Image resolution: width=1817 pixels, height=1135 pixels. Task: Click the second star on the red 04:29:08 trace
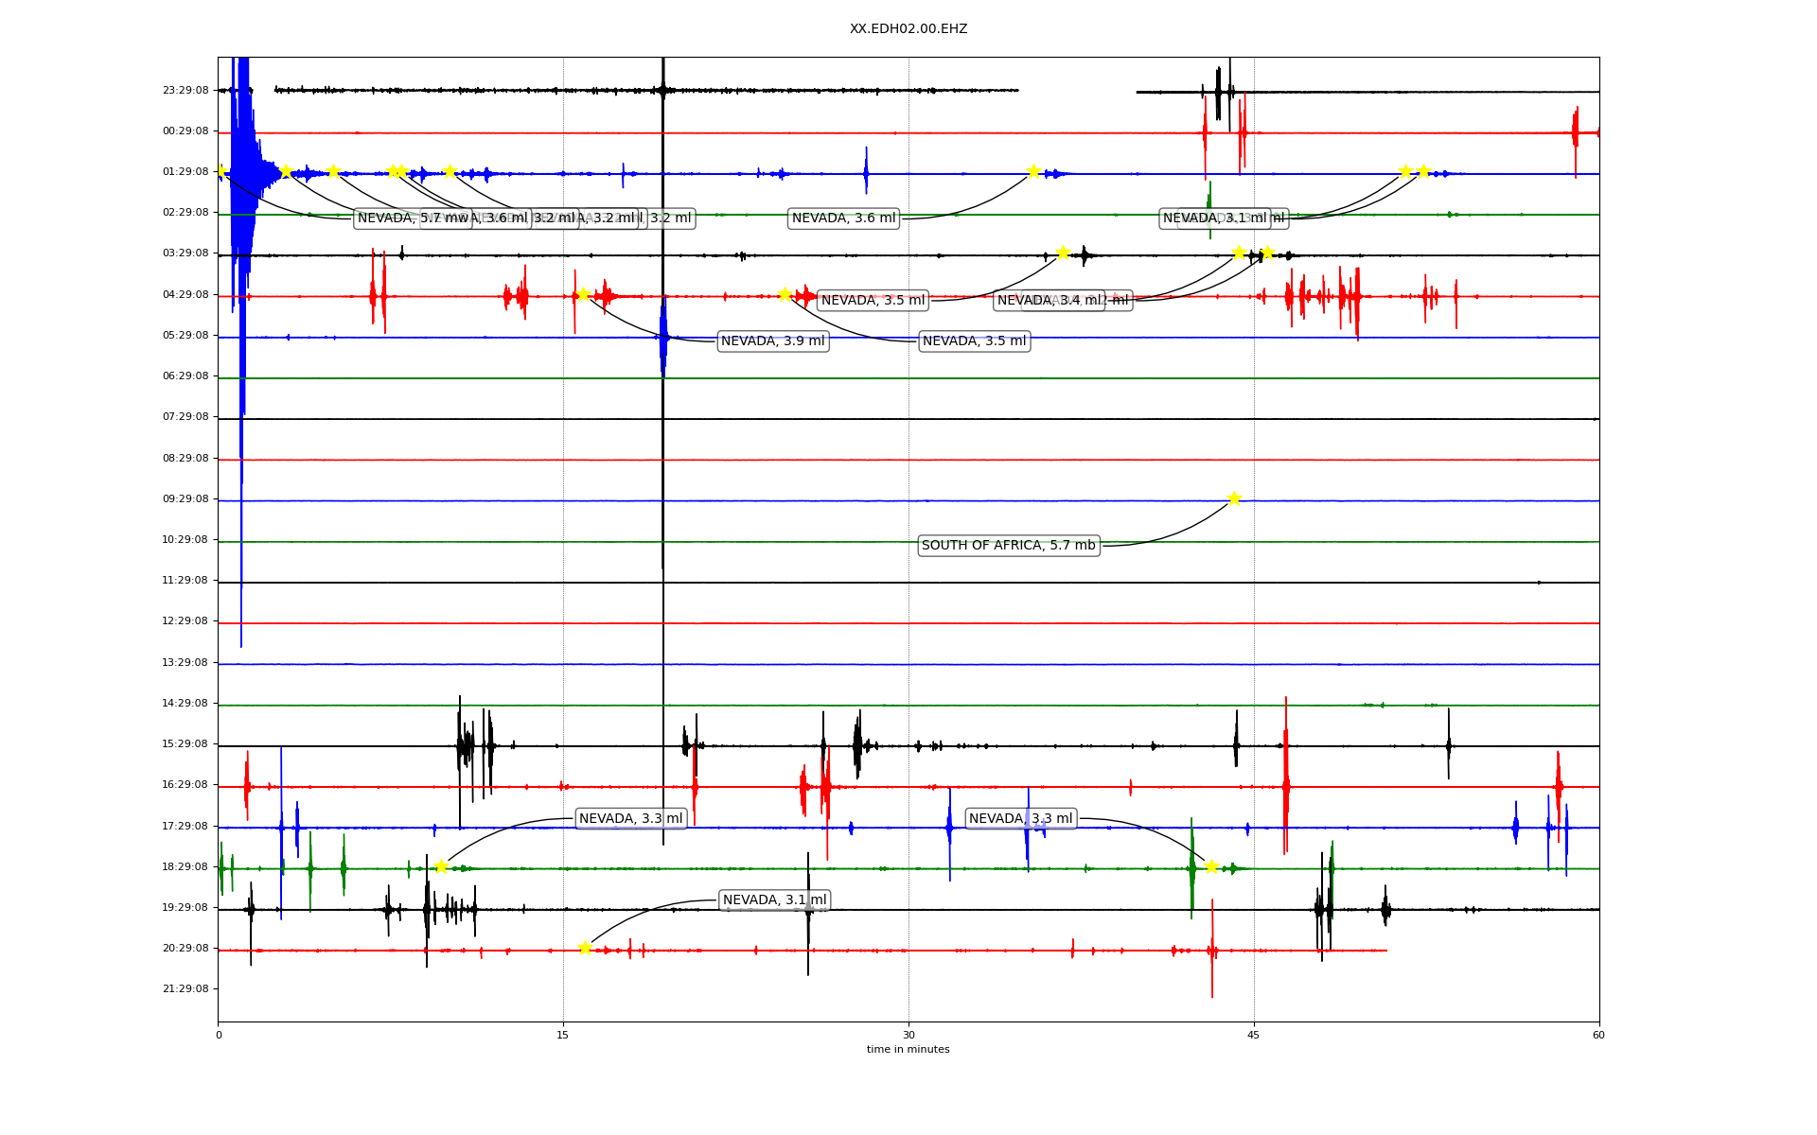[x=785, y=294]
